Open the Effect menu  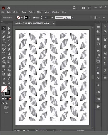[x=40, y=12]
